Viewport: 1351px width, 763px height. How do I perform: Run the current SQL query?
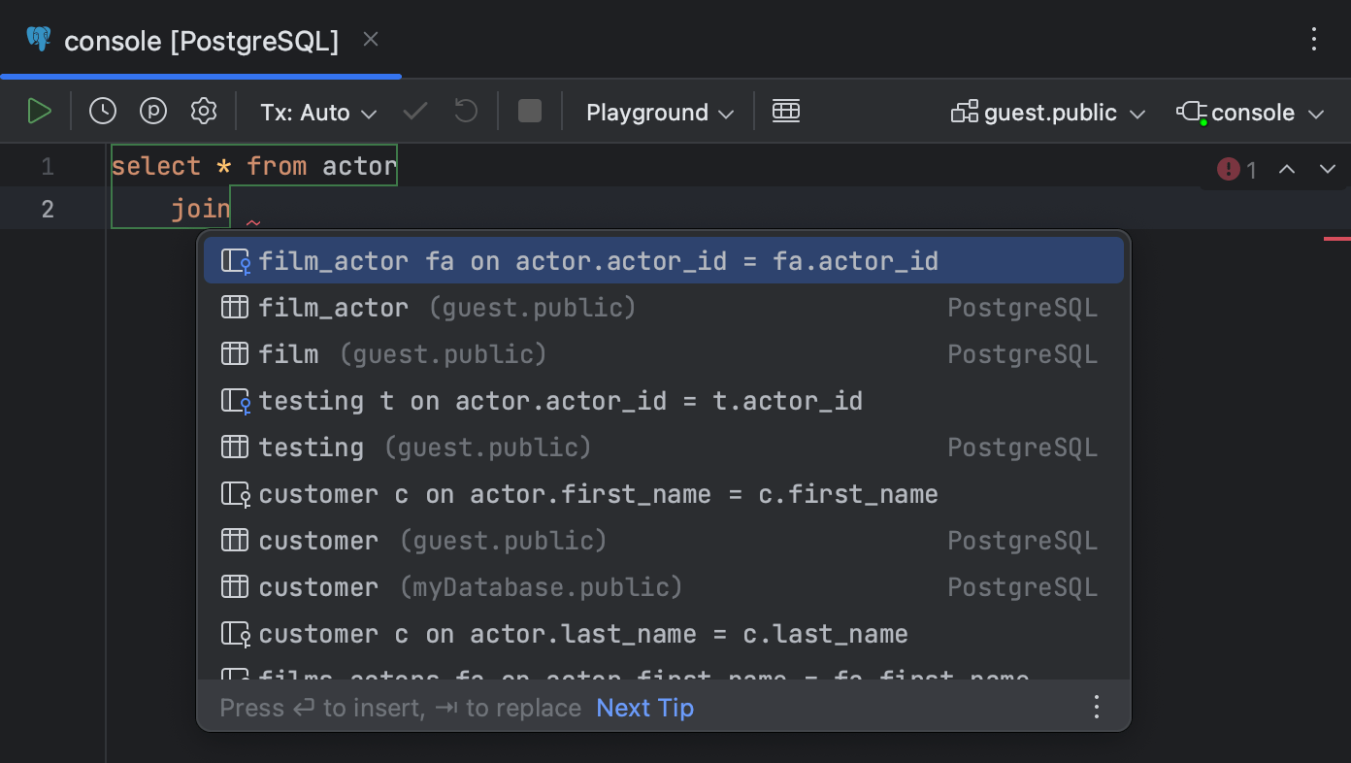point(40,111)
